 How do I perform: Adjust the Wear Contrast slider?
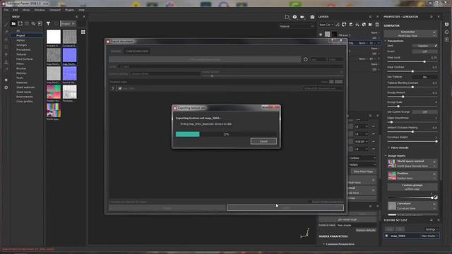(x=412, y=71)
